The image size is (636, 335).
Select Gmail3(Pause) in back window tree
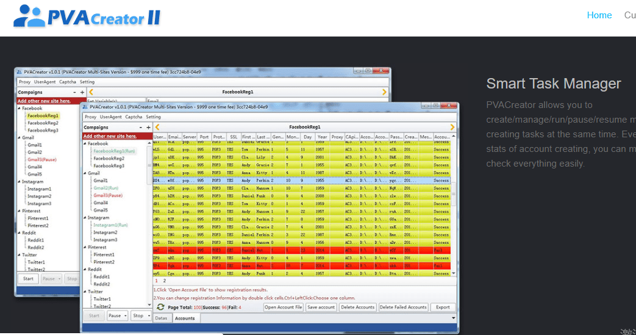pyautogui.click(x=42, y=160)
